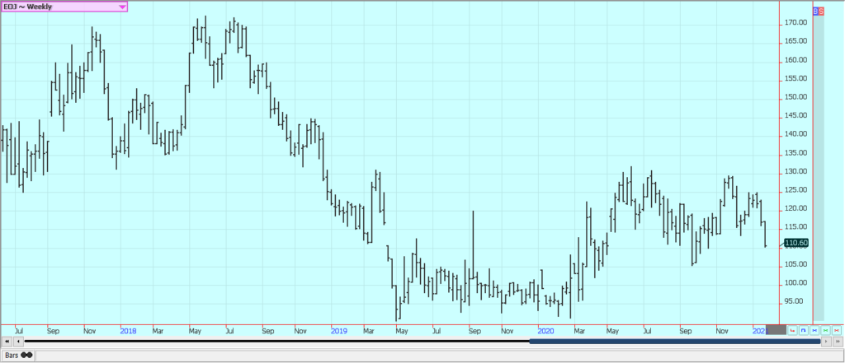Click the empty status field beside Bars
The image size is (845, 363).
[439, 355]
